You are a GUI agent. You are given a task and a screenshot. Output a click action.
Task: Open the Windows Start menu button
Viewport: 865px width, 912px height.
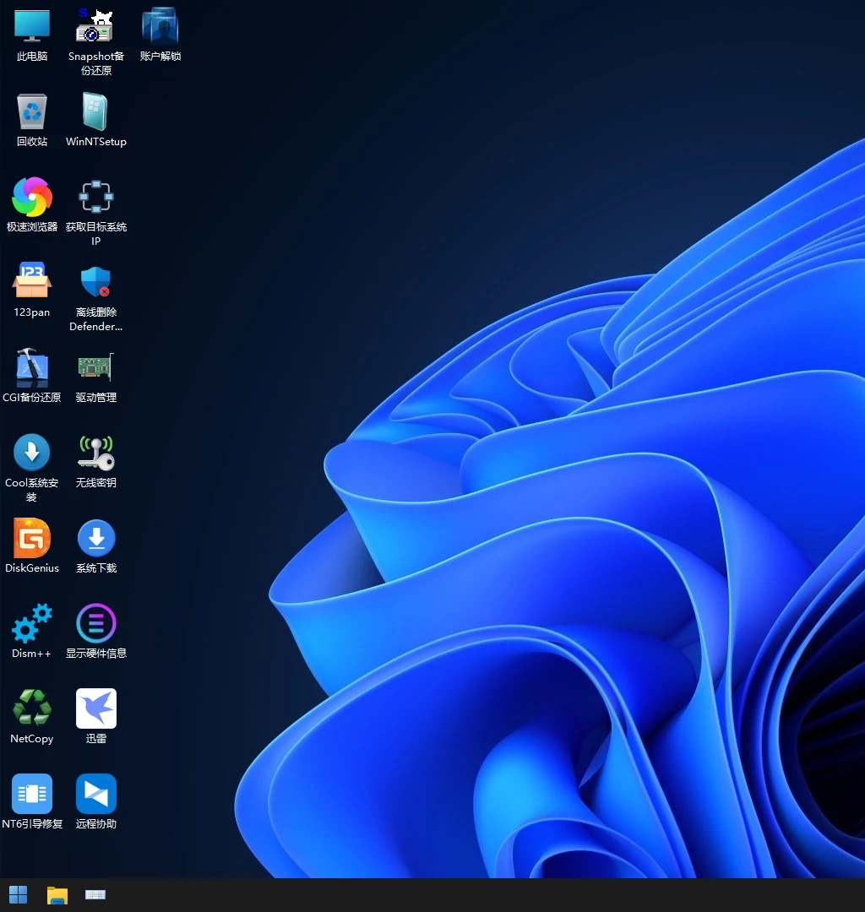pos(18,895)
